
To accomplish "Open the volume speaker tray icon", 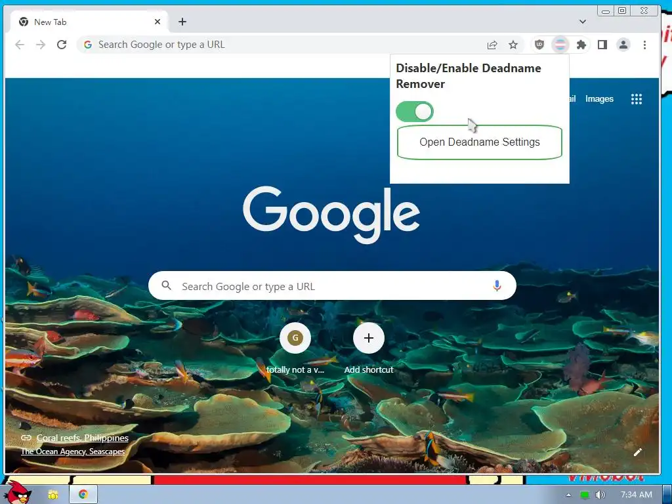I will click(600, 495).
